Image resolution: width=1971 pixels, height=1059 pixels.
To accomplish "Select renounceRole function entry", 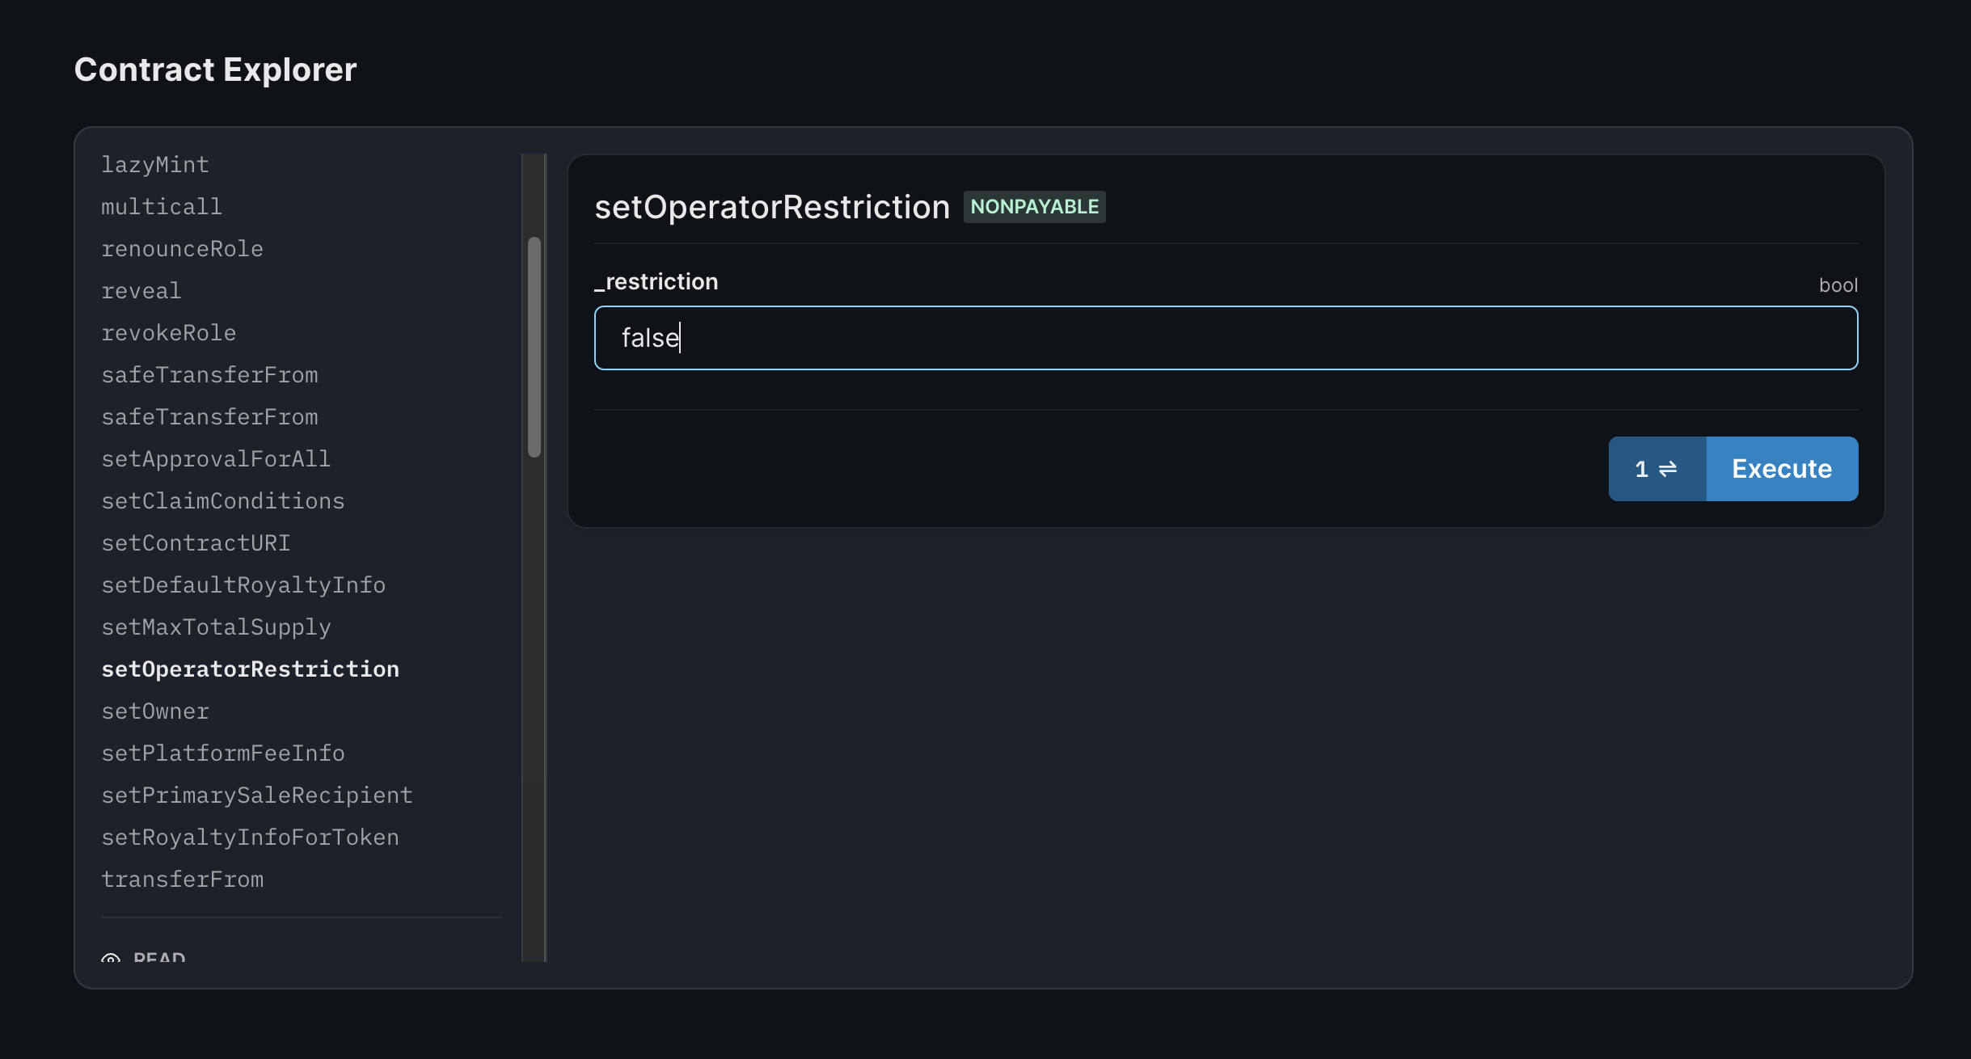I will (x=183, y=248).
